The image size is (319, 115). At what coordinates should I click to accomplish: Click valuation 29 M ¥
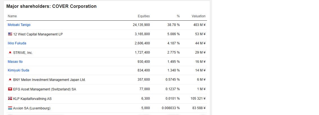[x=200, y=52]
